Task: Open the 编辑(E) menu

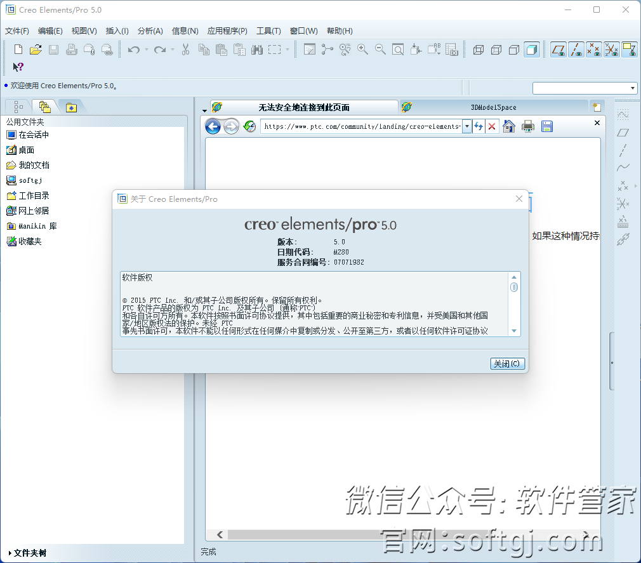Action: tap(50, 31)
